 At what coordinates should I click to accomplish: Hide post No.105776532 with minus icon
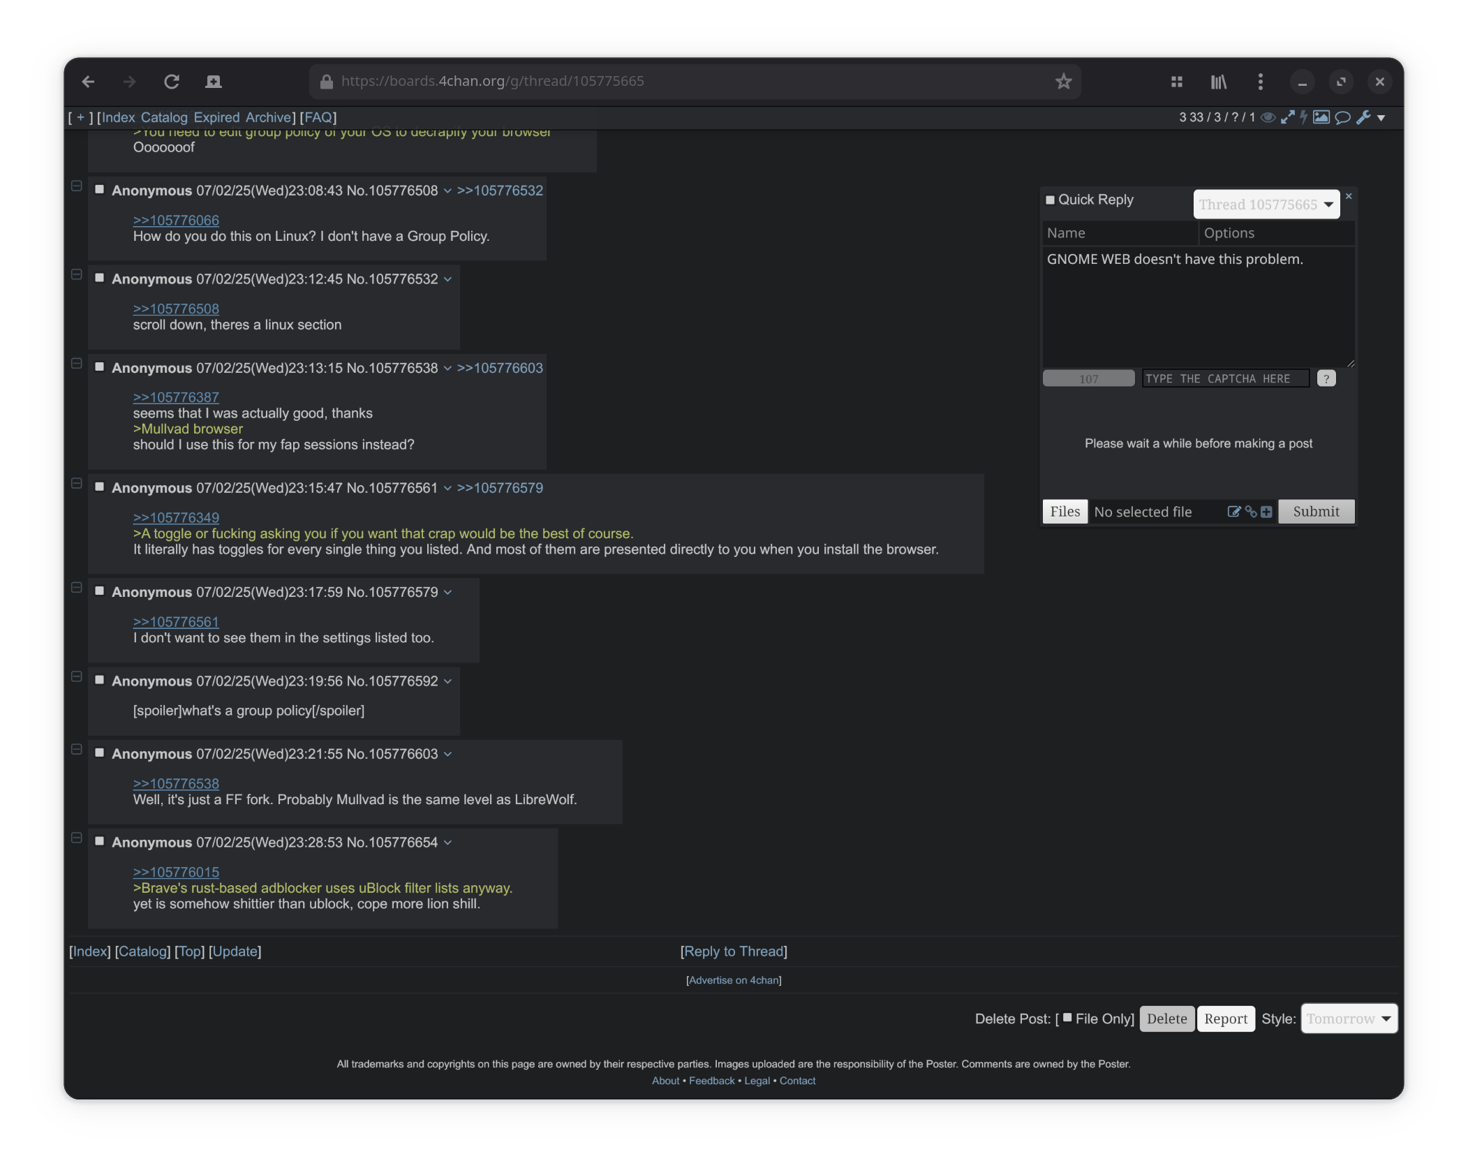[77, 275]
